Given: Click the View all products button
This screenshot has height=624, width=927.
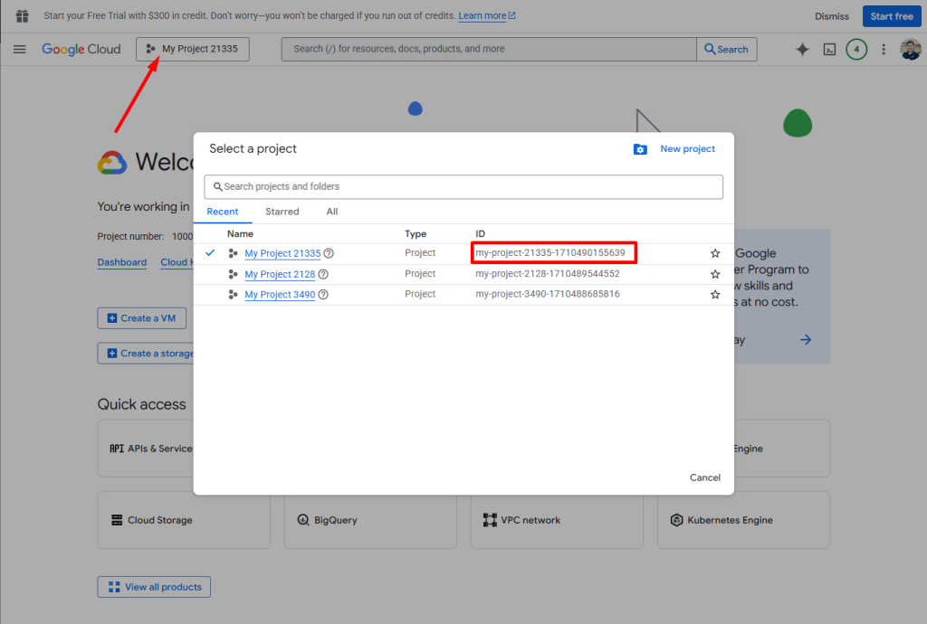Looking at the screenshot, I should pyautogui.click(x=154, y=587).
